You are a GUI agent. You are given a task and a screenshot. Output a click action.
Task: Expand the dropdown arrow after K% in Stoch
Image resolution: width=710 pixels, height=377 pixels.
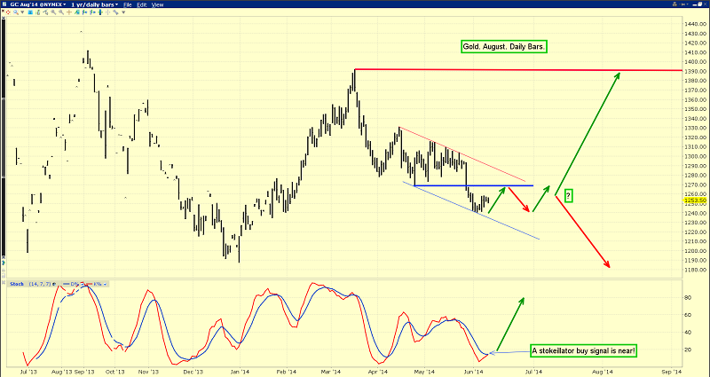105,284
